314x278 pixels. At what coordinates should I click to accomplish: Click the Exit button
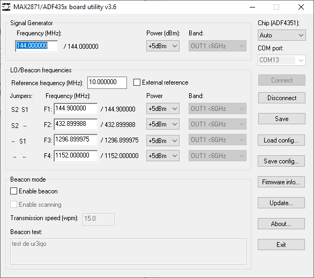[281, 244]
